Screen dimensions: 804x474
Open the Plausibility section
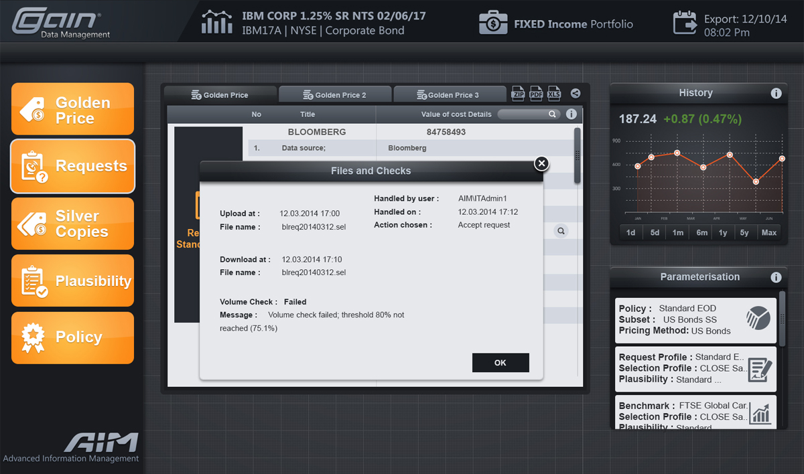pos(72,281)
